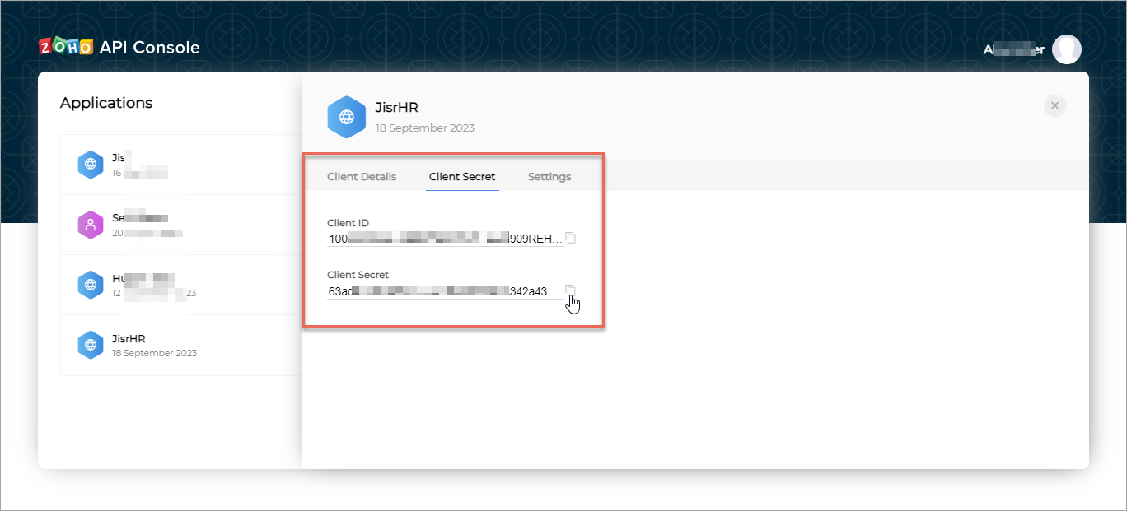
Task: Select the JisrHR name in Applications list
Action: 129,338
